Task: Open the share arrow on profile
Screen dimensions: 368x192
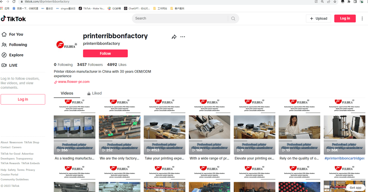Action: (x=174, y=37)
